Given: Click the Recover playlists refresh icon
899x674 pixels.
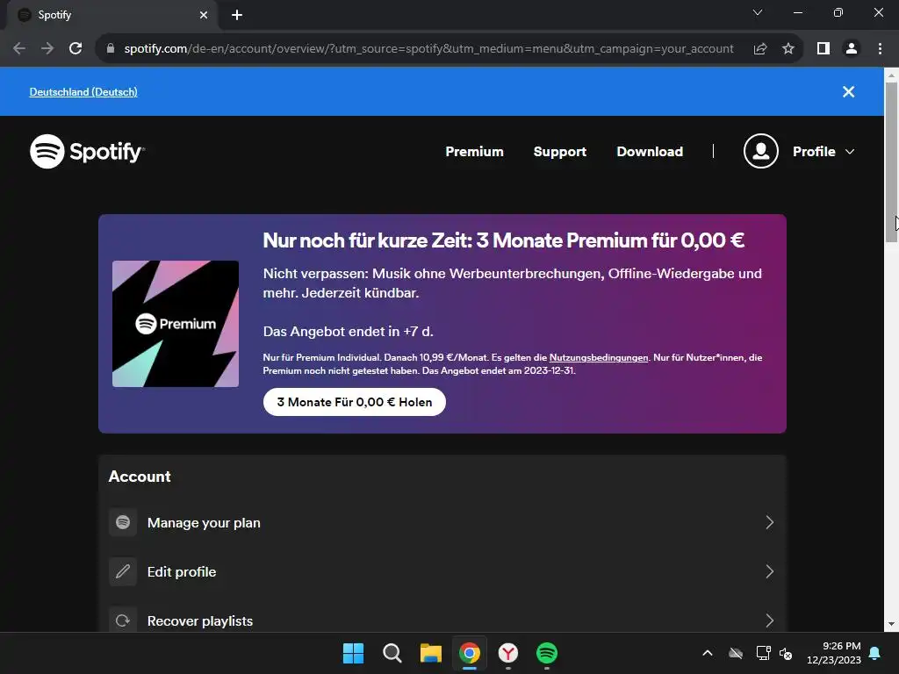Looking at the screenshot, I should [123, 620].
